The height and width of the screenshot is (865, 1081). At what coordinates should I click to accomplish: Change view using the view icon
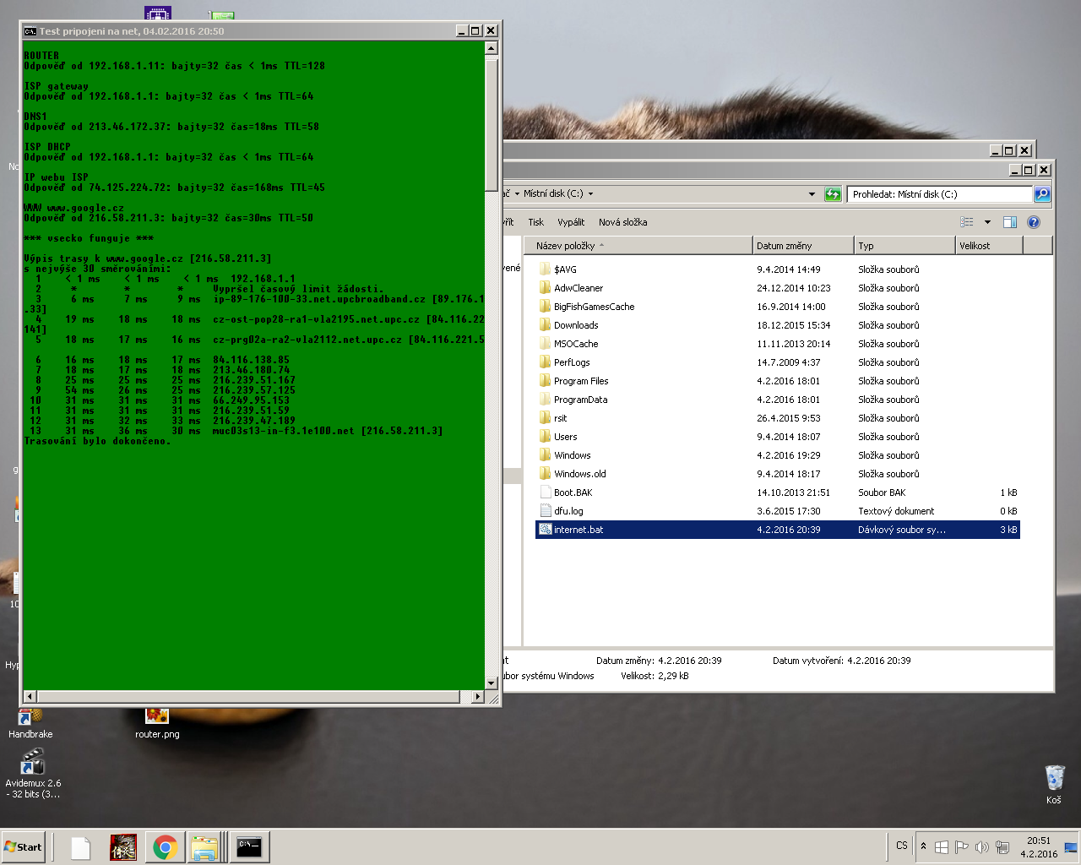pyautogui.click(x=967, y=222)
